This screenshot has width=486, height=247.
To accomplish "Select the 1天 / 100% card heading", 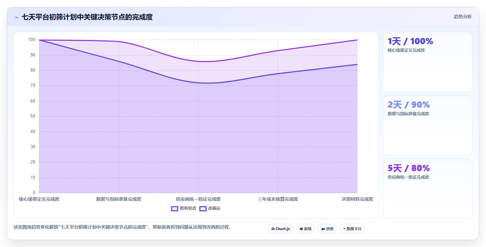I will (x=410, y=41).
